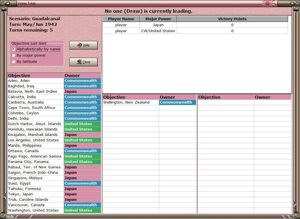
Task: Click the Close door icon
Action: click(x=79, y=62)
